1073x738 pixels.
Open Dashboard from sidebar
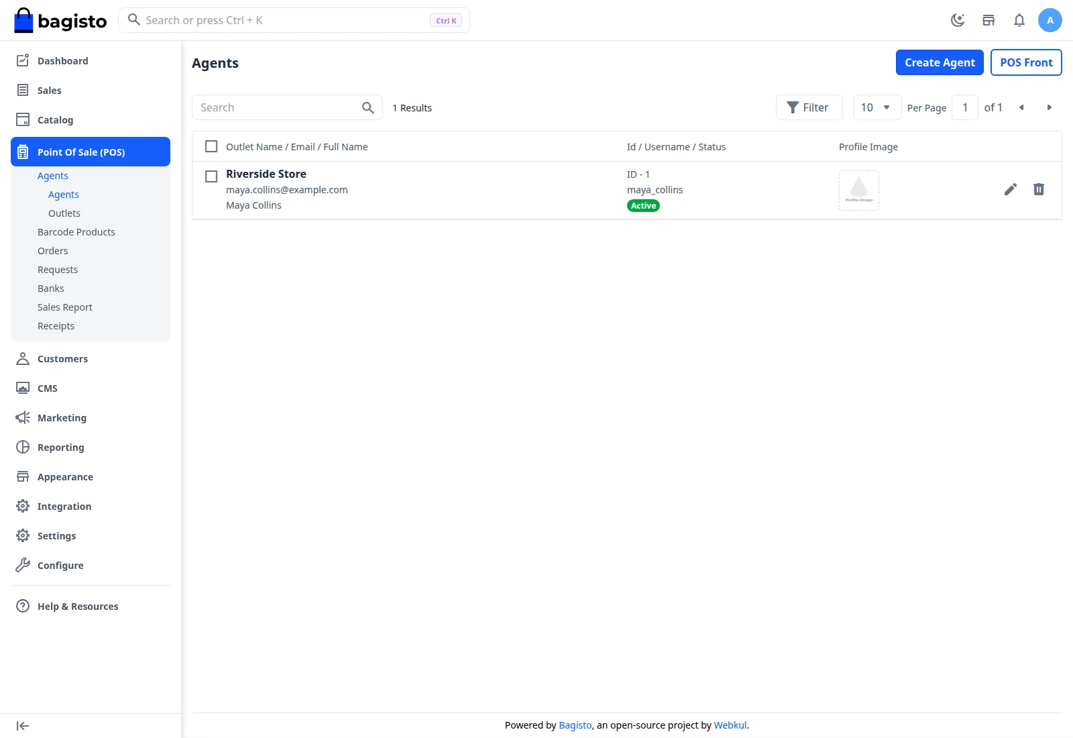point(91,60)
